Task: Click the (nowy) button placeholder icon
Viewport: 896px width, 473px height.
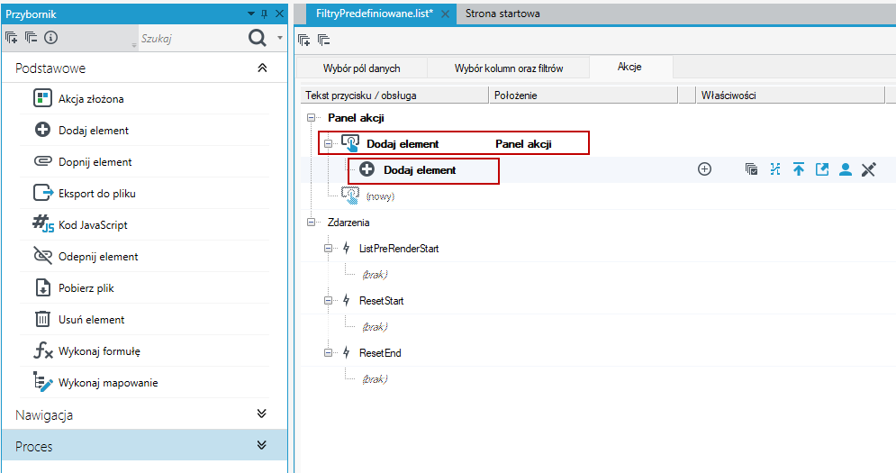Action: (x=349, y=195)
